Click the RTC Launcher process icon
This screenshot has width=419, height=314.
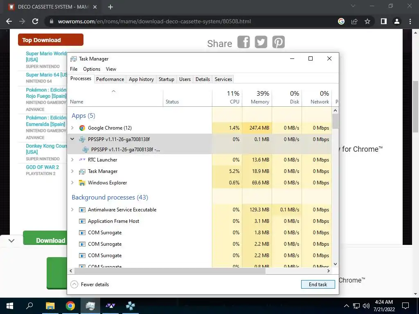coord(82,160)
